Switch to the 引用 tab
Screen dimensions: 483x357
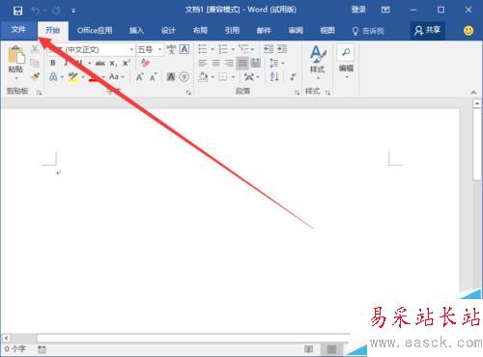coord(232,31)
